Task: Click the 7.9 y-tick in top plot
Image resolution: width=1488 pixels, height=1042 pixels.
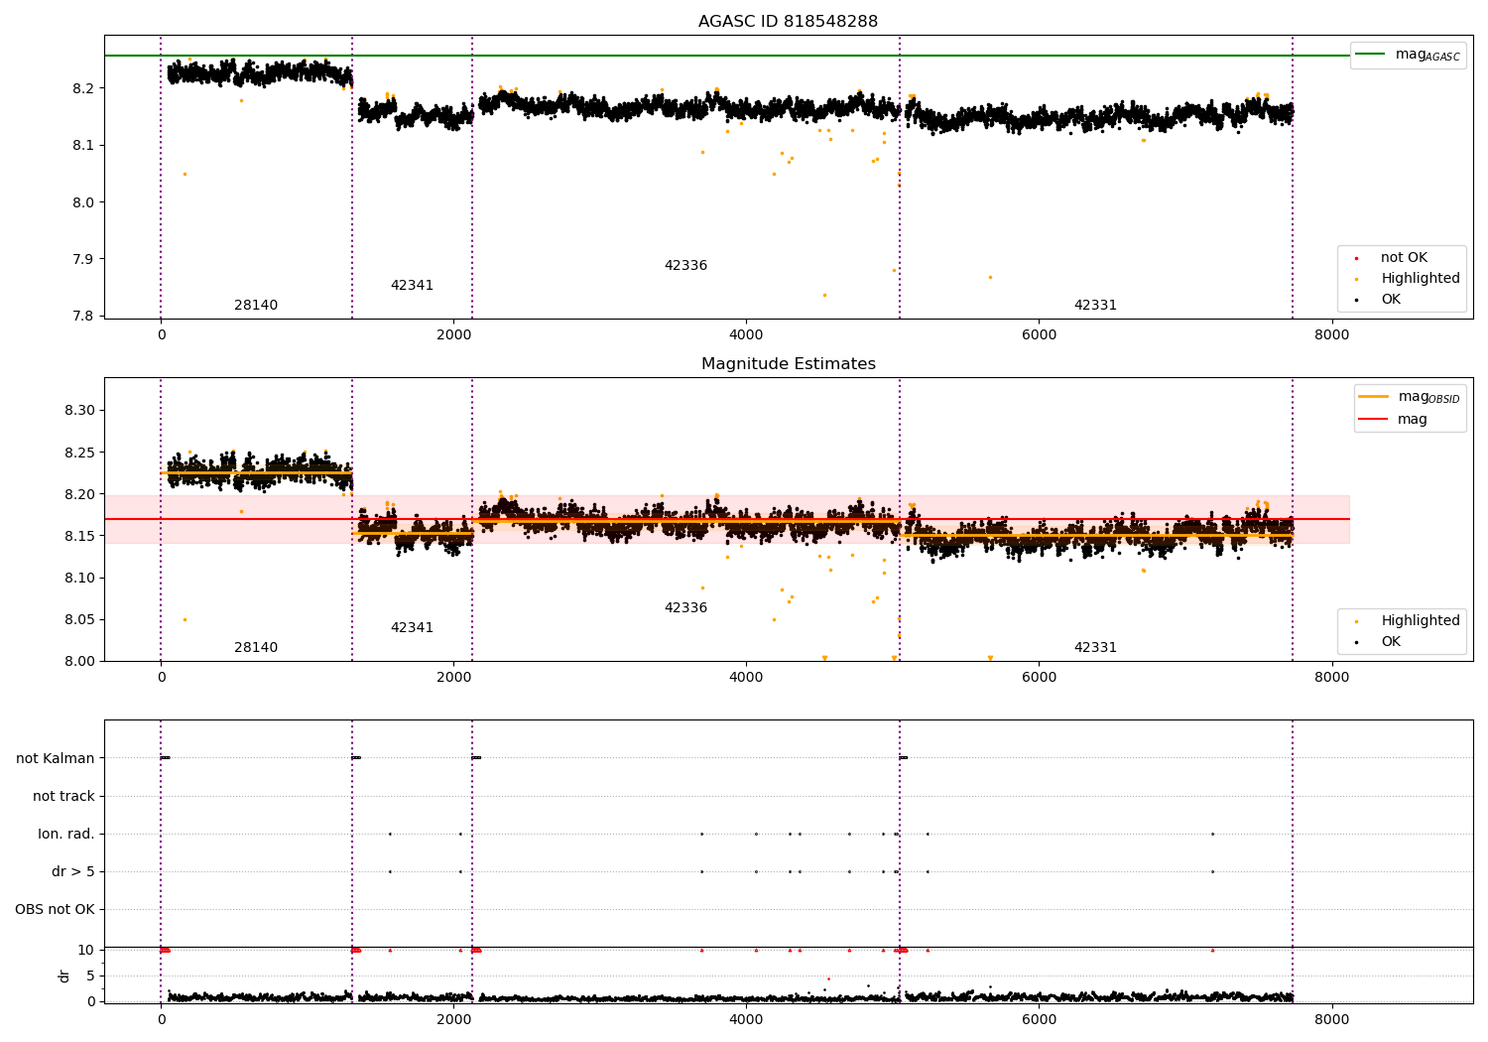Action: pos(82,260)
